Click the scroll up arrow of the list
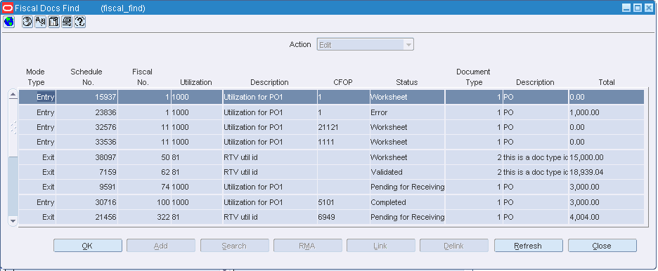This screenshot has height=271, width=658. coord(13,95)
